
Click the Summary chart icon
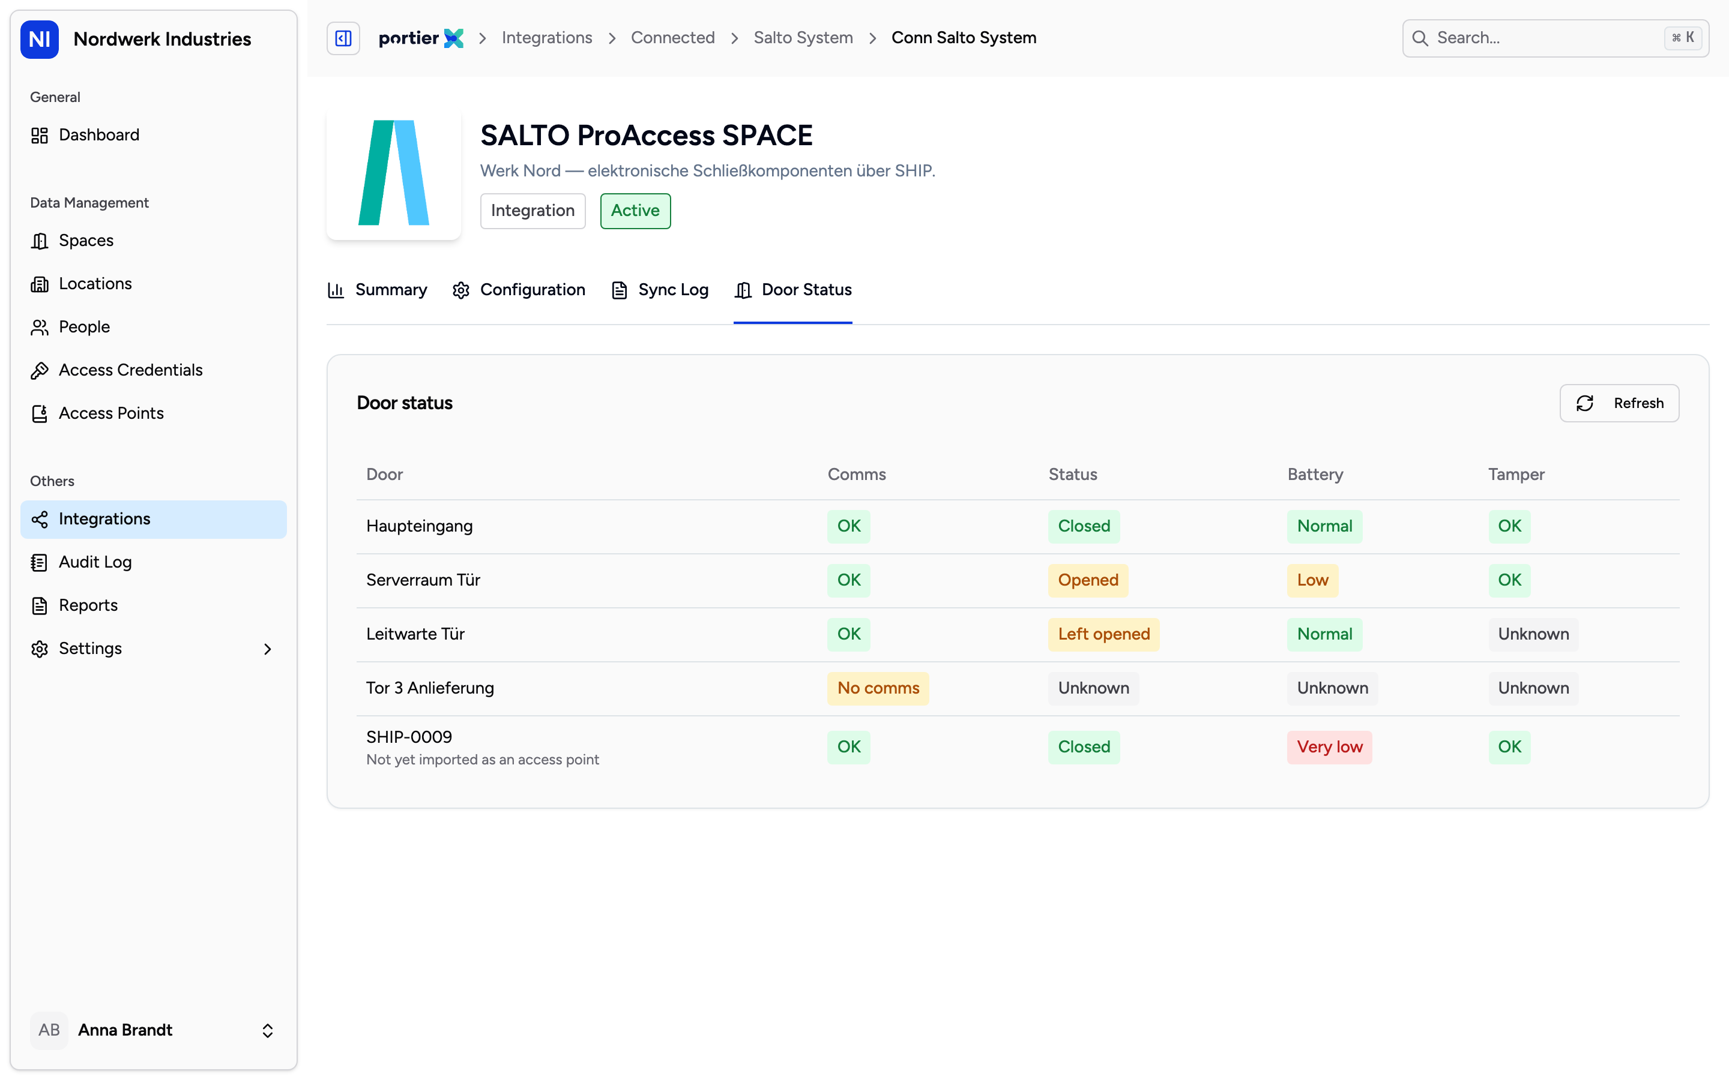click(x=336, y=290)
